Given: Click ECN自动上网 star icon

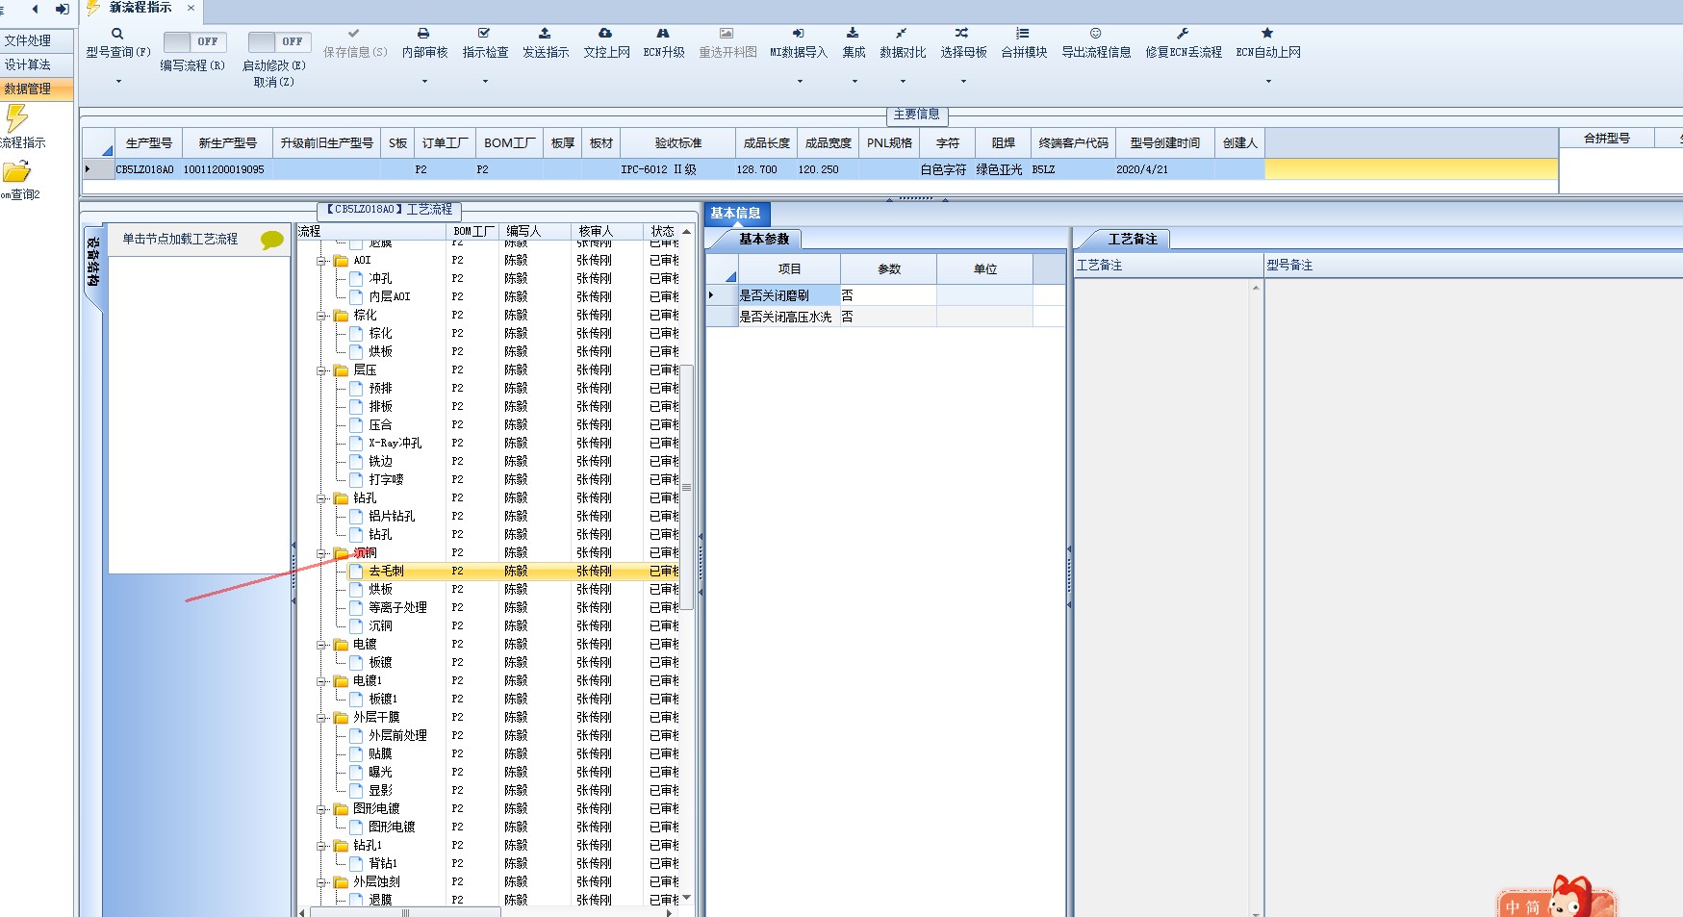Looking at the screenshot, I should click(1267, 34).
